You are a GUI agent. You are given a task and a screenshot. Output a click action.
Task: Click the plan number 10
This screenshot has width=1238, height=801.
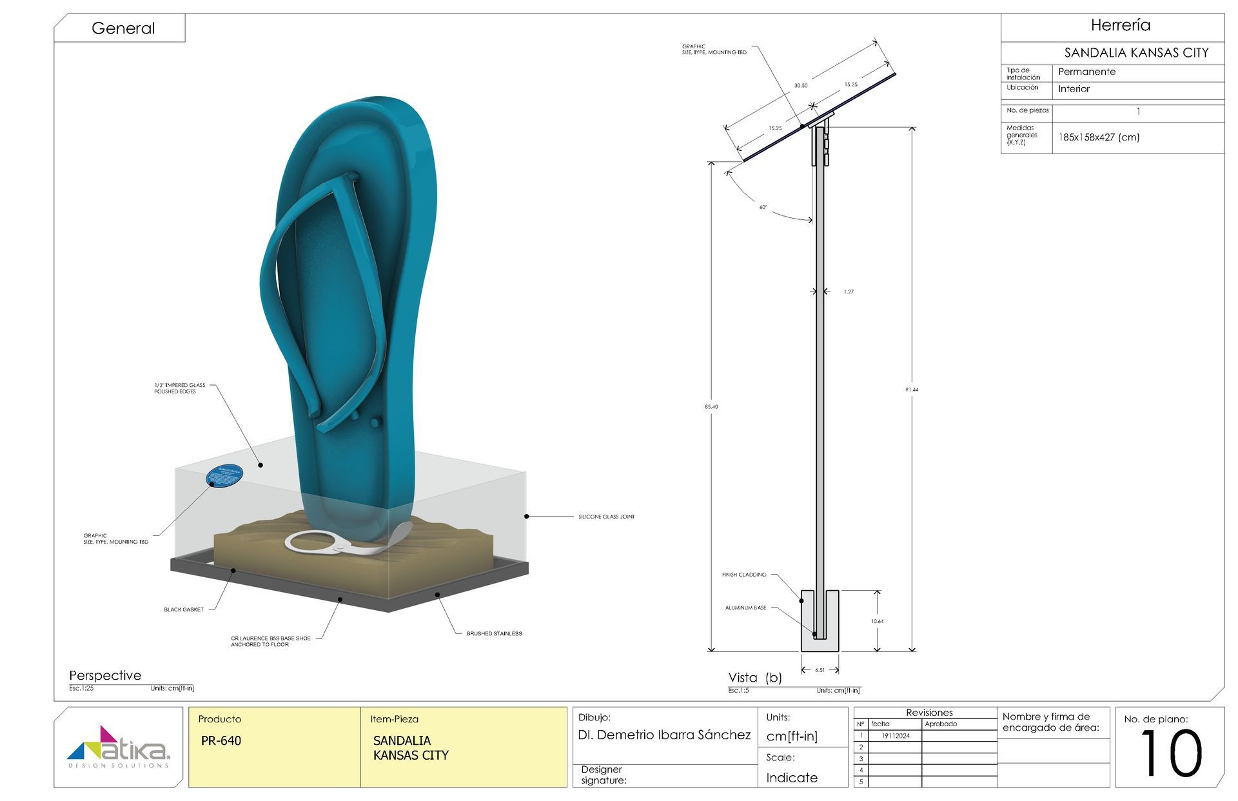click(x=1170, y=753)
